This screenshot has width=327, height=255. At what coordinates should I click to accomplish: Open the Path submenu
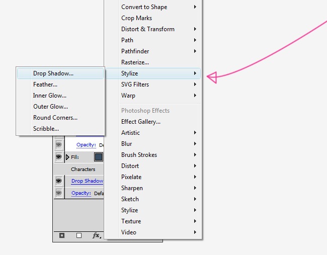point(153,40)
